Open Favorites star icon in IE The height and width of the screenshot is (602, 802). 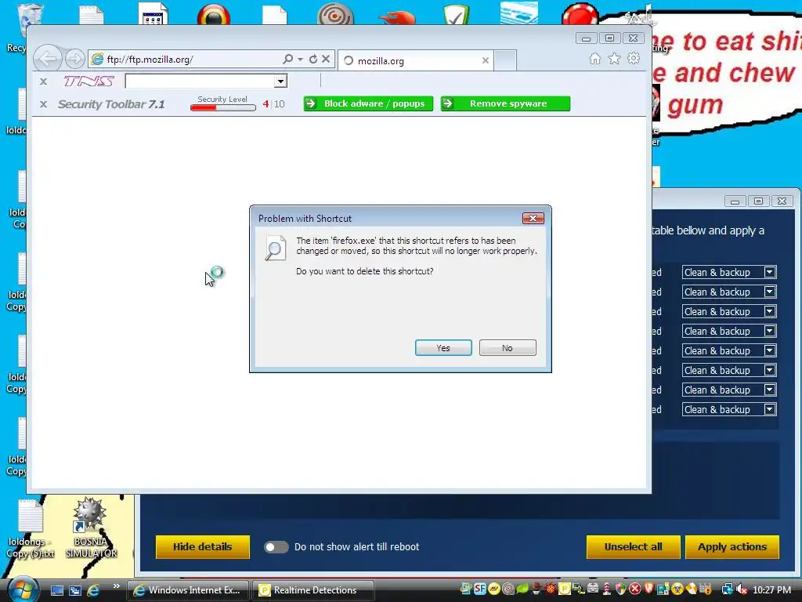coord(614,59)
